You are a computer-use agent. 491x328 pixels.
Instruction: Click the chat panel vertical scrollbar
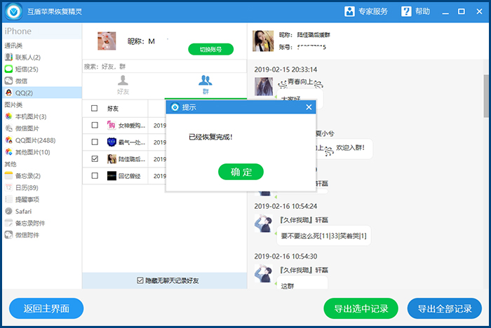[486, 96]
